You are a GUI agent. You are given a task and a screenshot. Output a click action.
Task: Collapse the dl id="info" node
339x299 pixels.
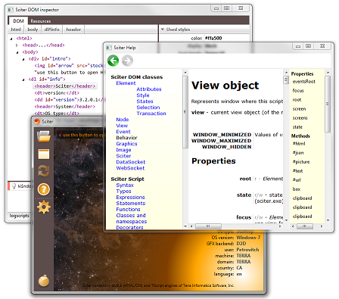(x=23, y=79)
